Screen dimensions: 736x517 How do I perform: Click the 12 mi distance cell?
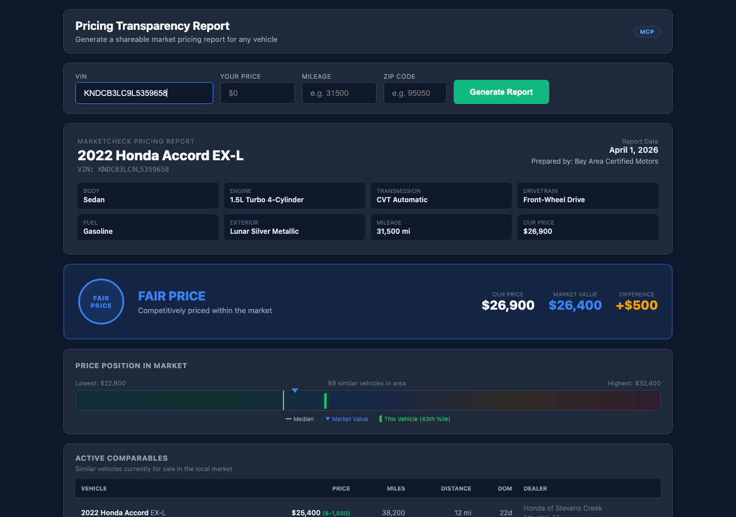pyautogui.click(x=462, y=513)
